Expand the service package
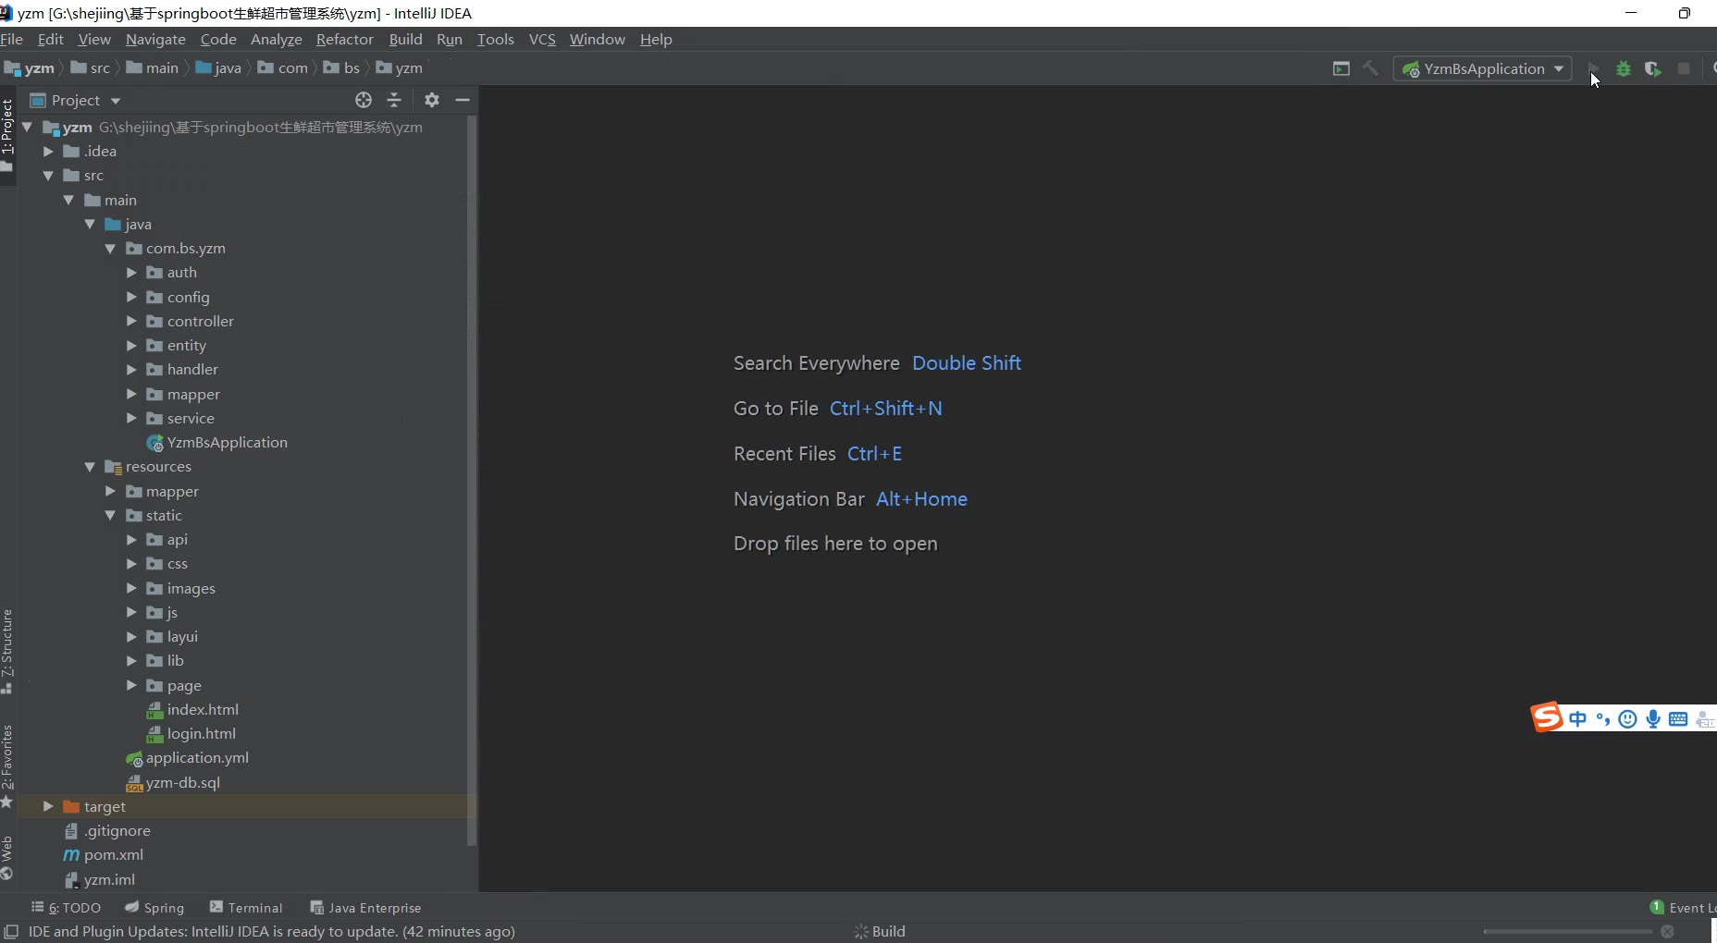 (x=131, y=418)
